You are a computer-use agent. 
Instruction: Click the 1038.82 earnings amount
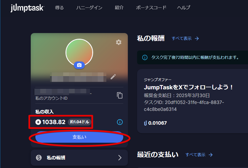click(x=54, y=122)
